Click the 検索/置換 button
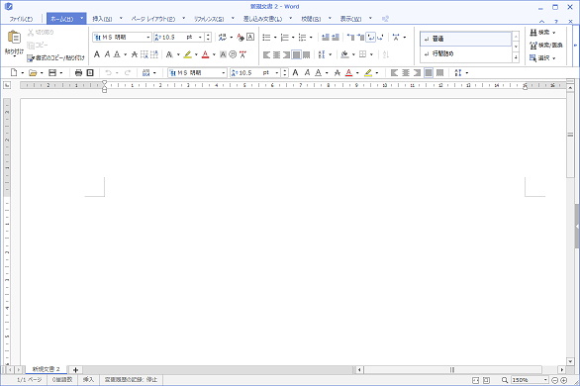Image resolution: width=580 pixels, height=386 pixels. tap(546, 46)
